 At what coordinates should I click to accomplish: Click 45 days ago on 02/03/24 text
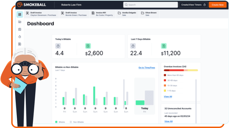pyautogui.click(x=177, y=116)
